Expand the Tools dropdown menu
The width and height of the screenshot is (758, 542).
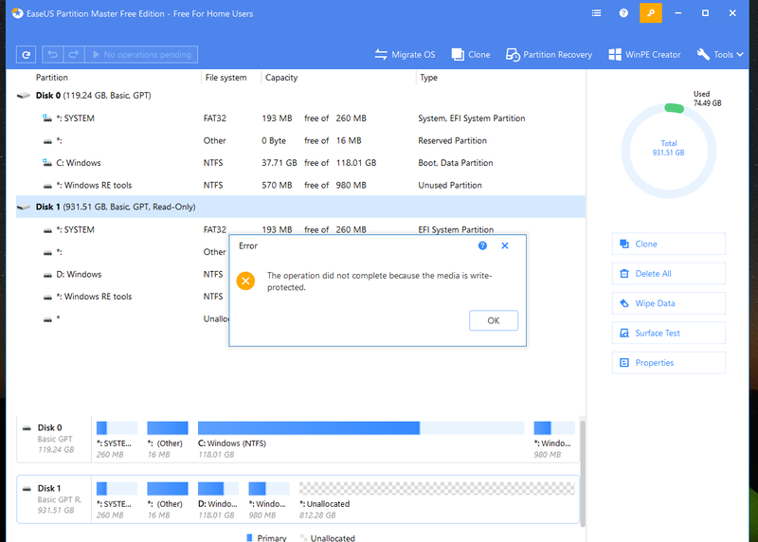coord(720,55)
